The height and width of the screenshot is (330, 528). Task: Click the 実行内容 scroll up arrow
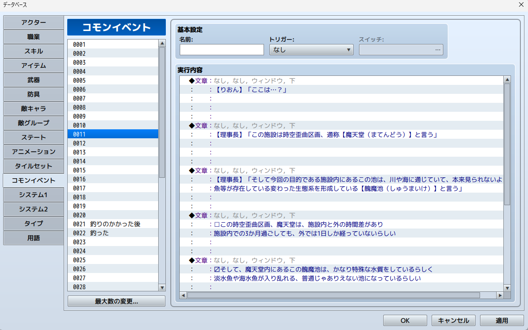(507, 79)
